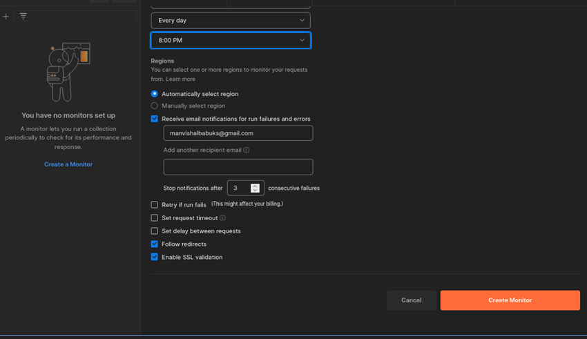Click the plus icon to add monitor
This screenshot has height=339, width=587.
(6, 16)
